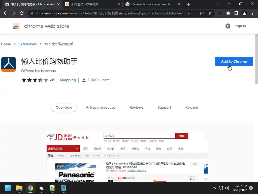Click the Add to Chrome button
The width and height of the screenshot is (258, 194).
234,61
